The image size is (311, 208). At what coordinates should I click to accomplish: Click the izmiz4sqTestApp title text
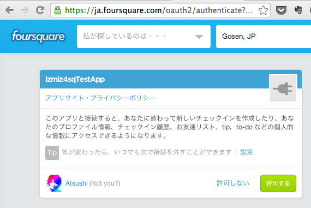[75, 79]
